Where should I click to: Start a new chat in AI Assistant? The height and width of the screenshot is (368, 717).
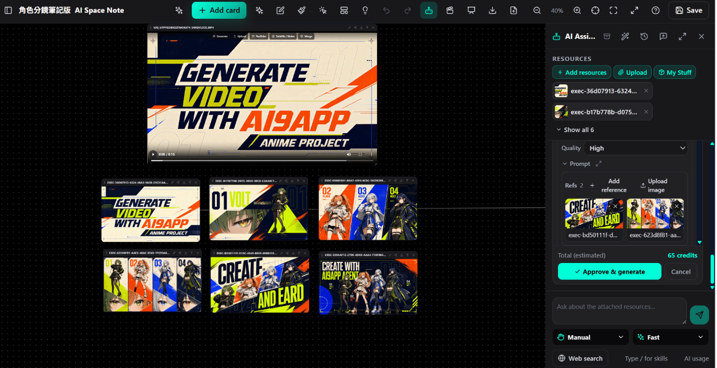pyautogui.click(x=663, y=36)
